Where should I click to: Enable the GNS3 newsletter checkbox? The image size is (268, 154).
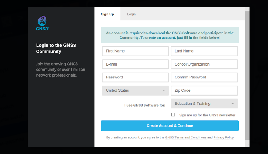[173, 114]
